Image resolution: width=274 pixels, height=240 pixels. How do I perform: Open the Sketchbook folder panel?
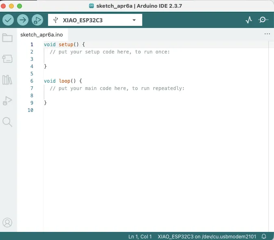(x=7, y=37)
